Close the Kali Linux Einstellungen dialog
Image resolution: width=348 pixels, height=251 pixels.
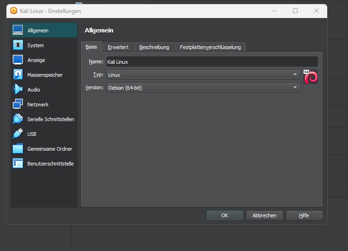coord(317,11)
